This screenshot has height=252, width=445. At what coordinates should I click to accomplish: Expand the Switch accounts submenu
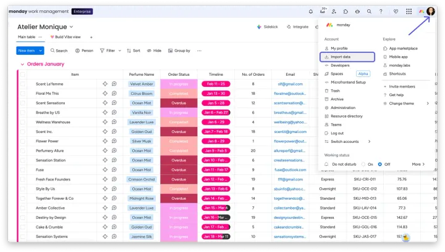(369, 142)
